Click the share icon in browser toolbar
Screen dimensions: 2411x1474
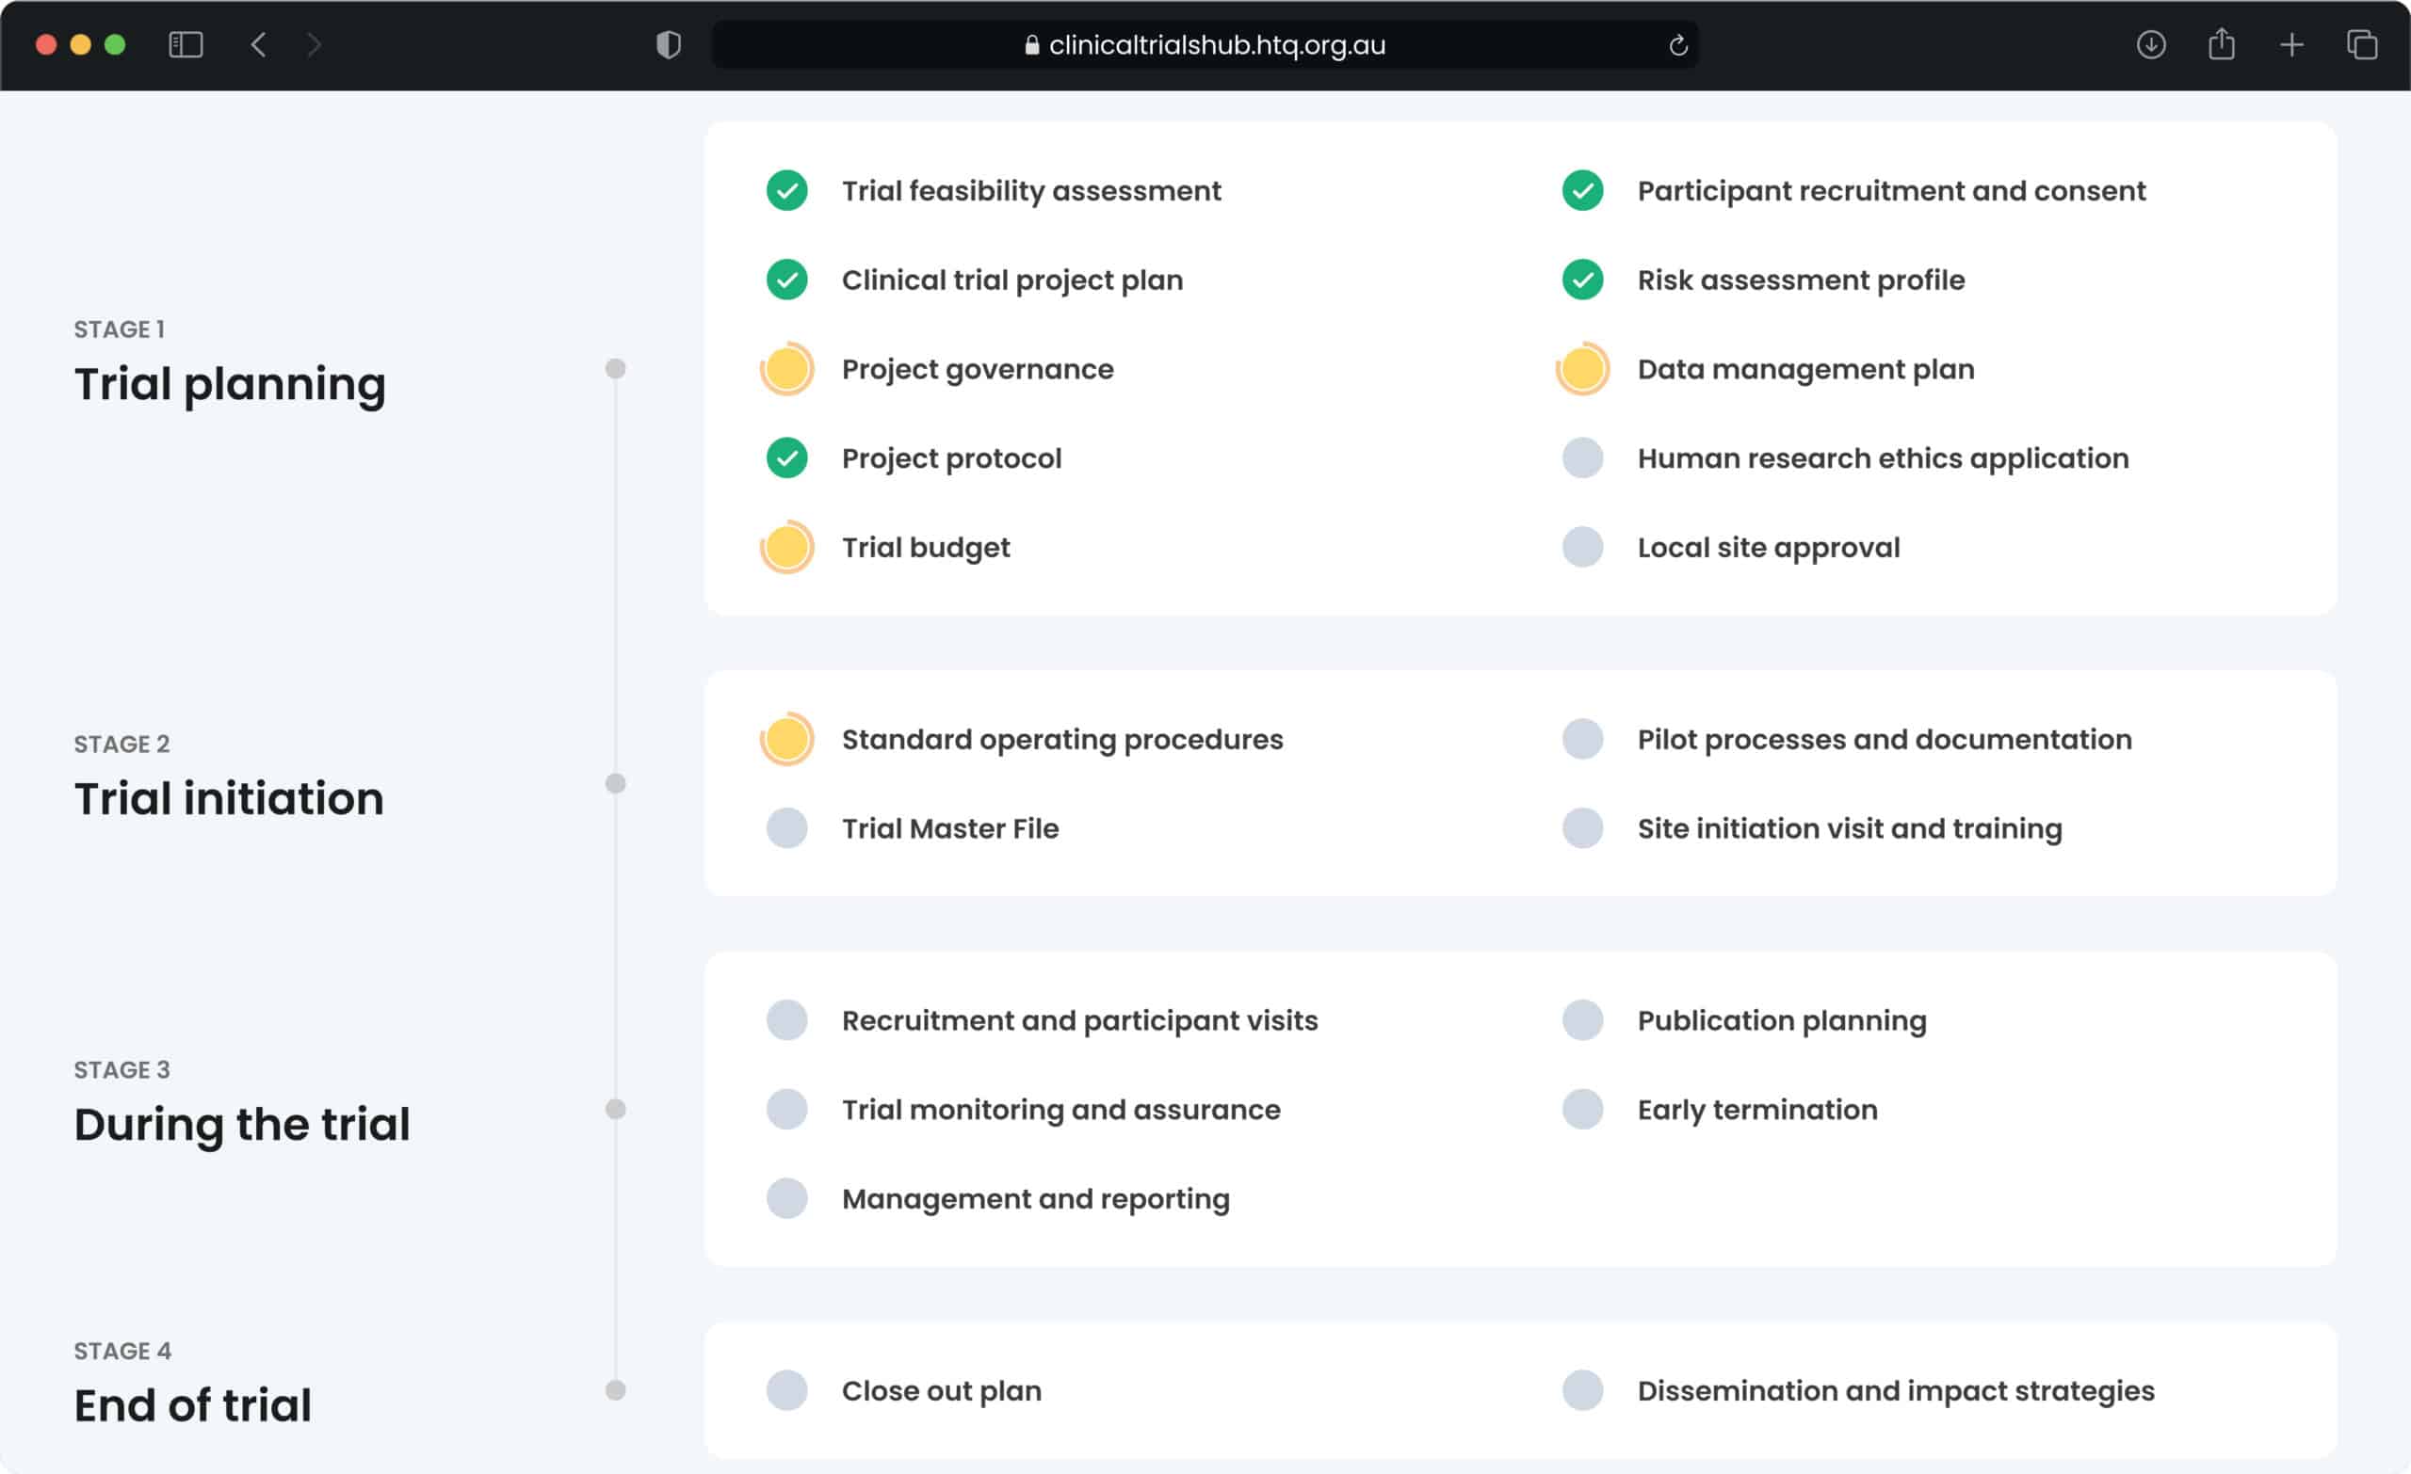[2221, 45]
